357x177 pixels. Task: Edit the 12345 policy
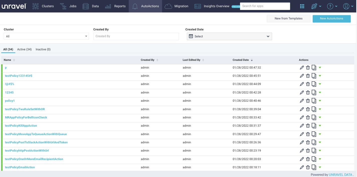(x=302, y=92)
